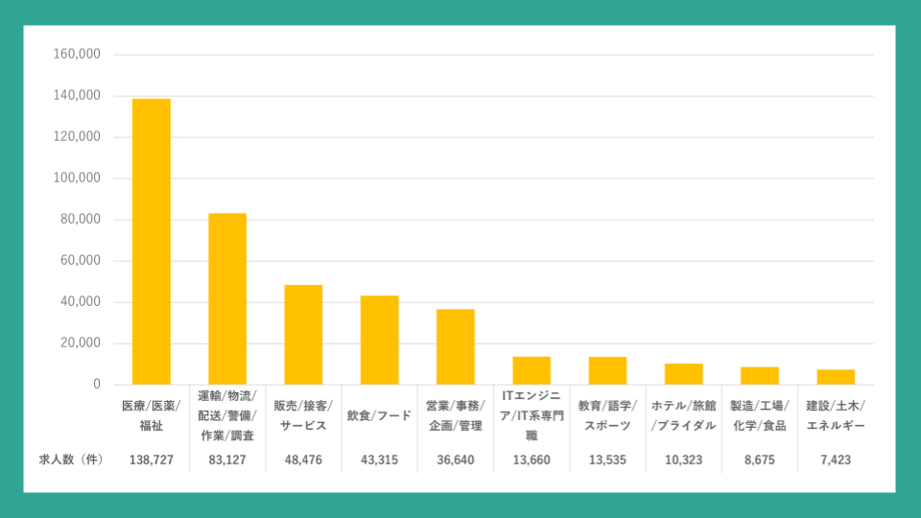
Task: Click the tallest bar for 医療/医薬/福祉
Action: (151, 242)
